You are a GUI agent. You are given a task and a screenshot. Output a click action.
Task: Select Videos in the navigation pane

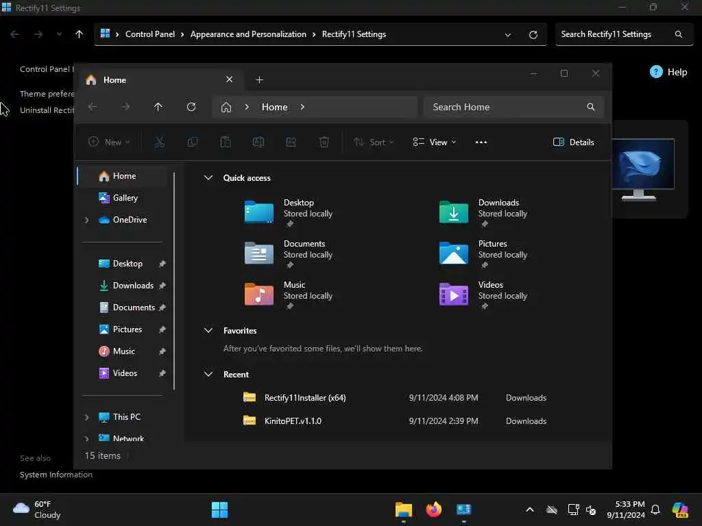click(123, 373)
